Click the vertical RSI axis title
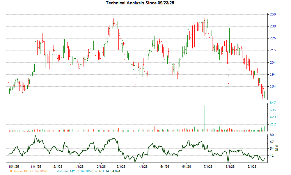Screen dimensions: 291x175 (x=276, y=148)
